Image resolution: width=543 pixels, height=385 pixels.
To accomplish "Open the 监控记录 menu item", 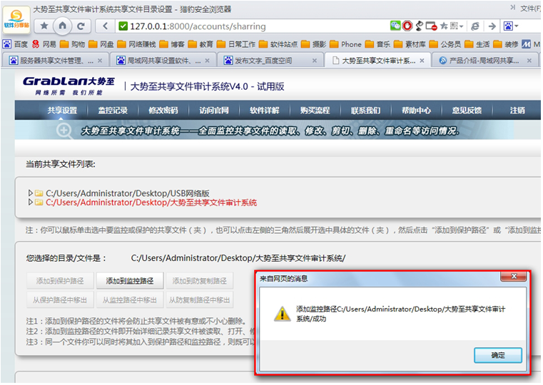I will click(113, 111).
